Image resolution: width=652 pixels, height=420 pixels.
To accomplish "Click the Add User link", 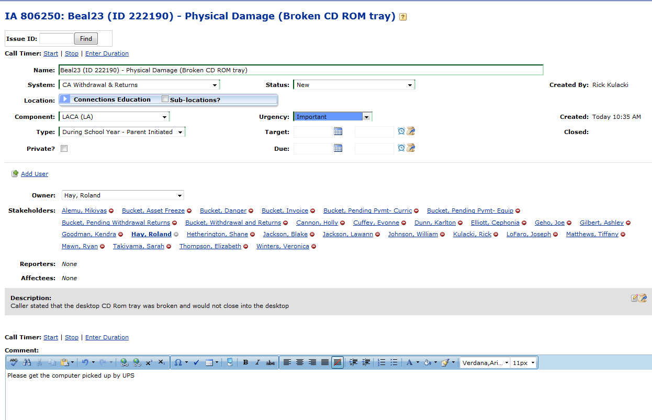I will pyautogui.click(x=35, y=174).
